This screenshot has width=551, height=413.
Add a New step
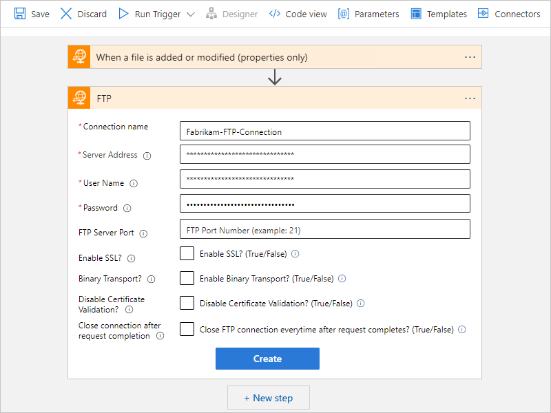point(269,398)
